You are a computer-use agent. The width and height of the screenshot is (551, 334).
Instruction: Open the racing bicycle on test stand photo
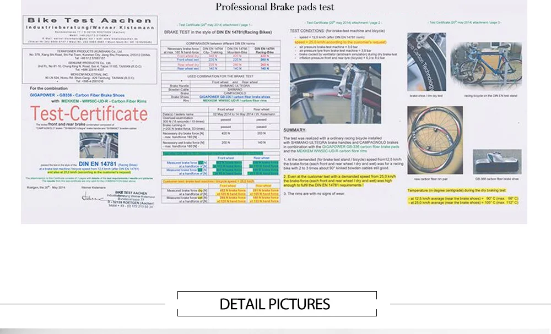[x=487, y=66]
